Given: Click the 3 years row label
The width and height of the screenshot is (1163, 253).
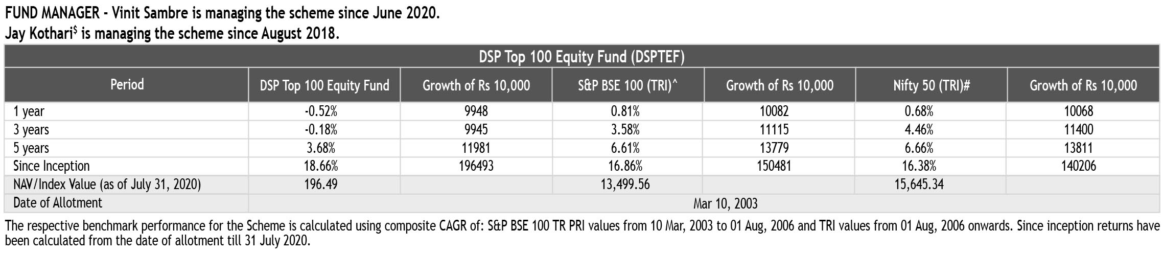Looking at the screenshot, I should tap(31, 130).
